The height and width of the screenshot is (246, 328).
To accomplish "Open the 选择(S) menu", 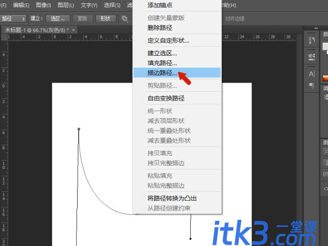I will [x=112, y=5].
